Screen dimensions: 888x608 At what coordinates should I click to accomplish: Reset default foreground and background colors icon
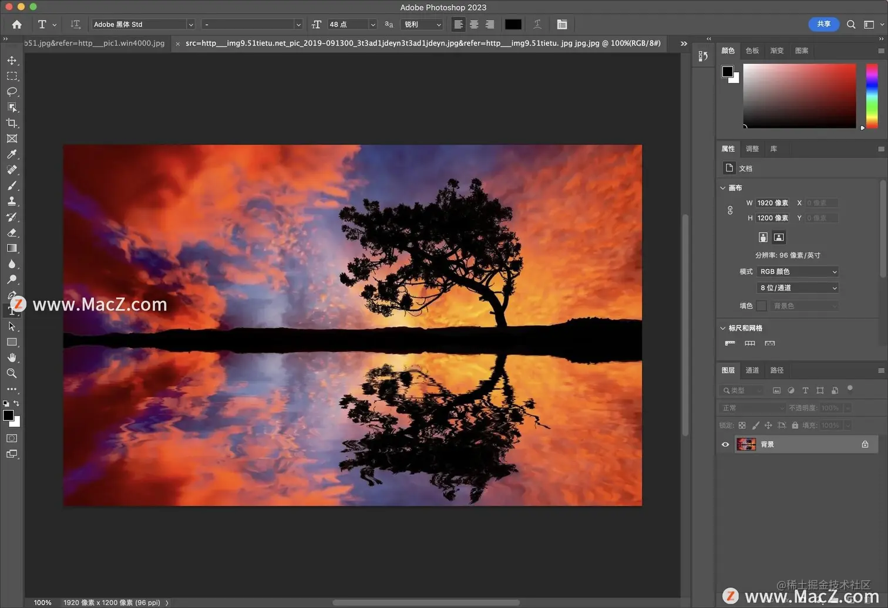pos(6,404)
